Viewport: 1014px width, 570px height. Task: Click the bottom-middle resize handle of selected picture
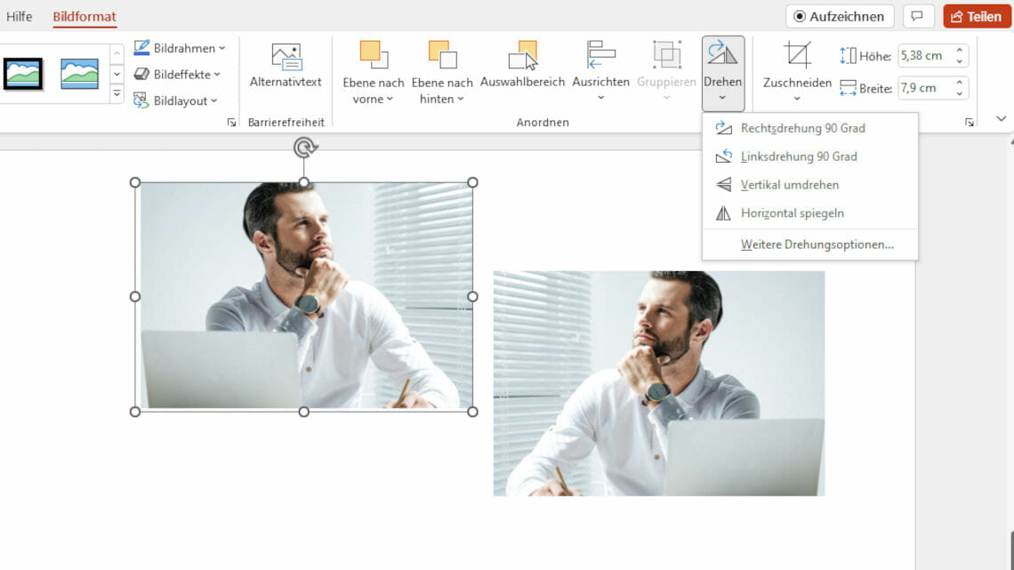click(x=304, y=412)
